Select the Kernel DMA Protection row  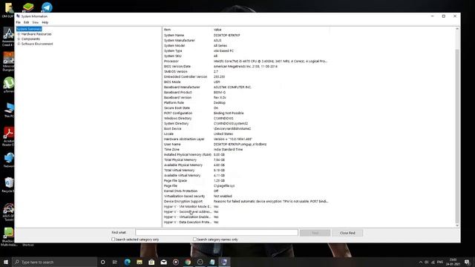click(246, 191)
